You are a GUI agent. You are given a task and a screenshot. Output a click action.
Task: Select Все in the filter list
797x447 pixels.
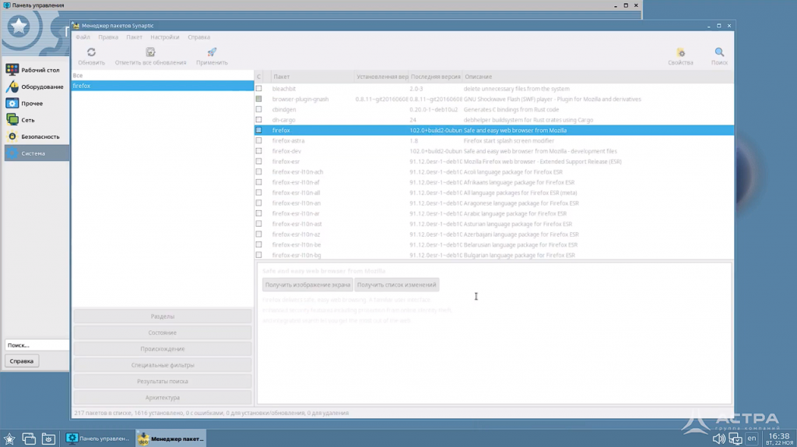pos(163,76)
